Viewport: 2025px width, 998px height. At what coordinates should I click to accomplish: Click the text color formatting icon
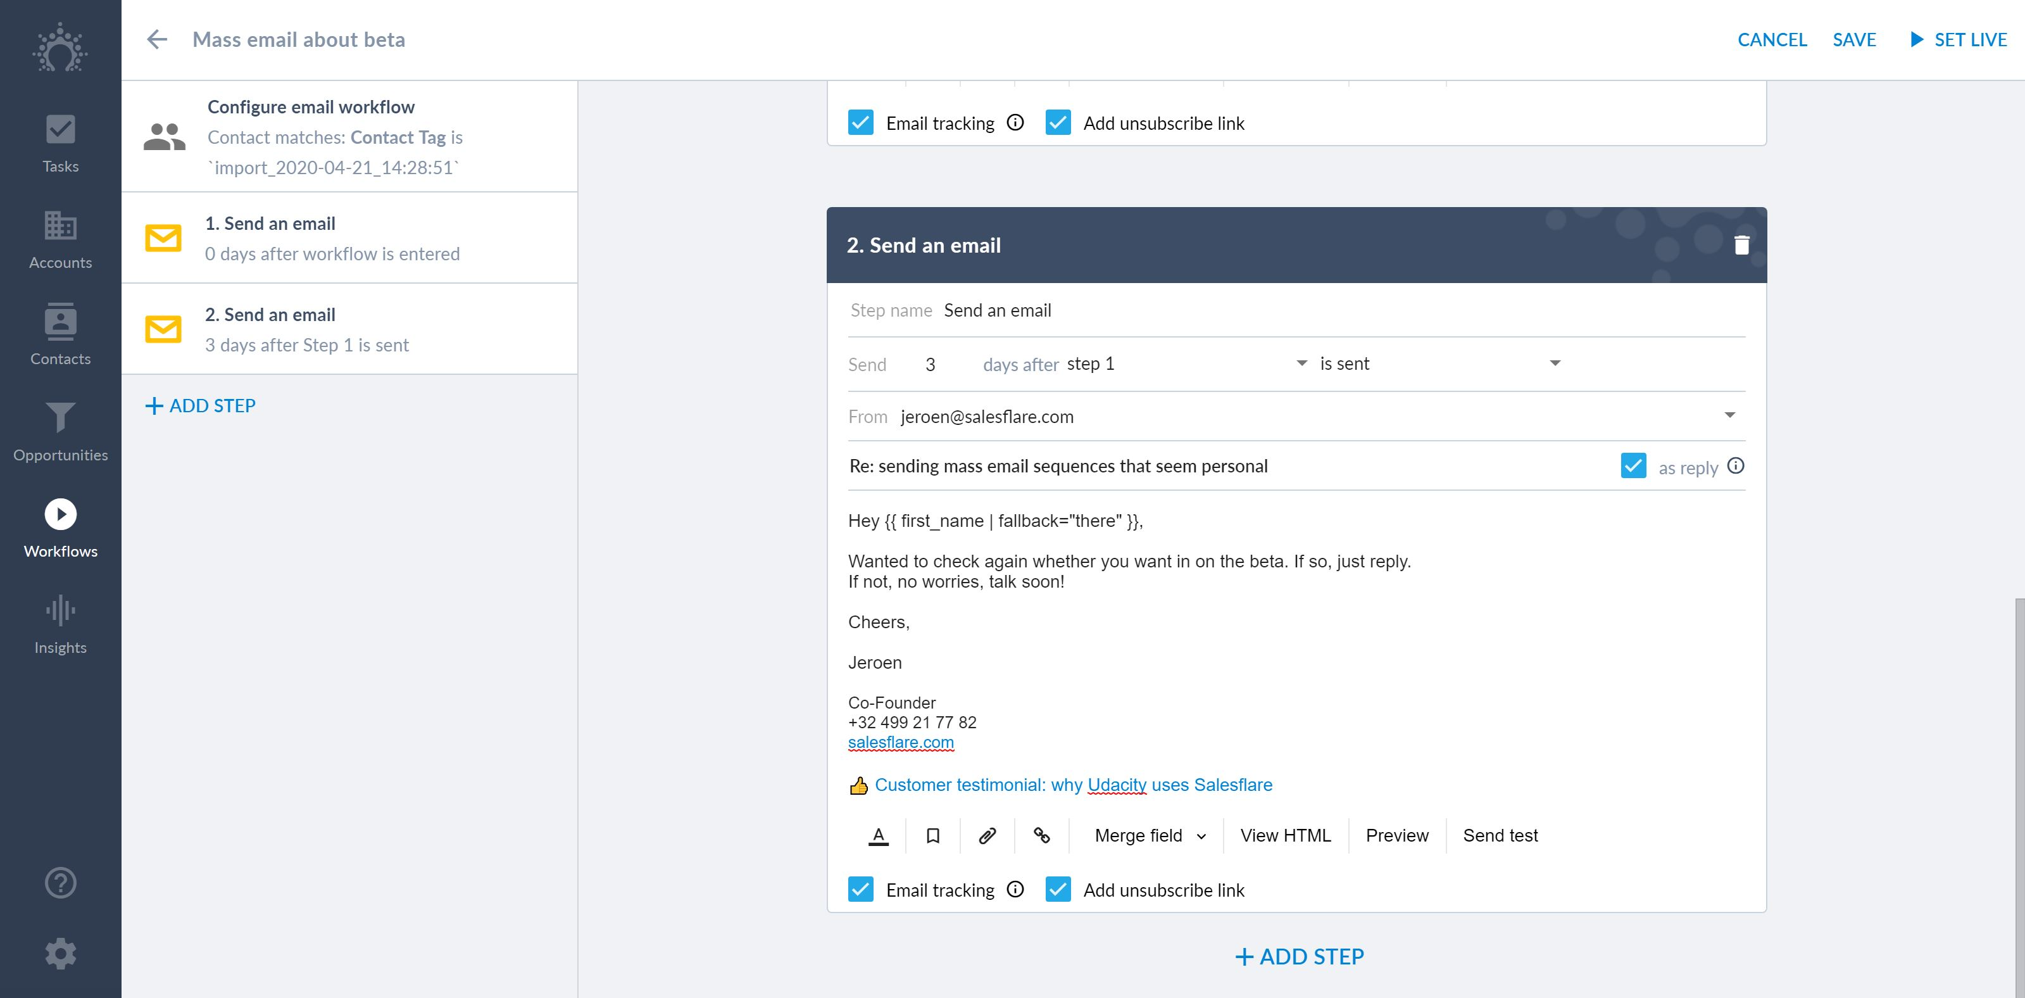click(x=878, y=835)
